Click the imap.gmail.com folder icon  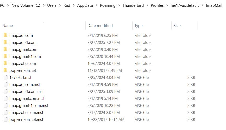pyautogui.click(x=5, y=49)
